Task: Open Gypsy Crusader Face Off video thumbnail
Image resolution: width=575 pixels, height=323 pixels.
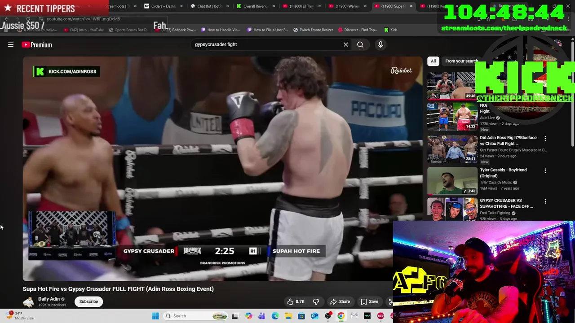Action: pos(452,210)
